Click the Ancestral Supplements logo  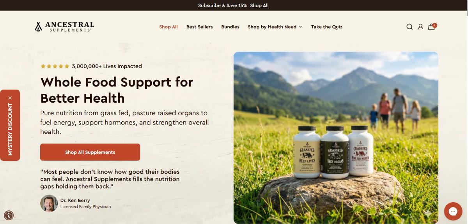coord(64,26)
